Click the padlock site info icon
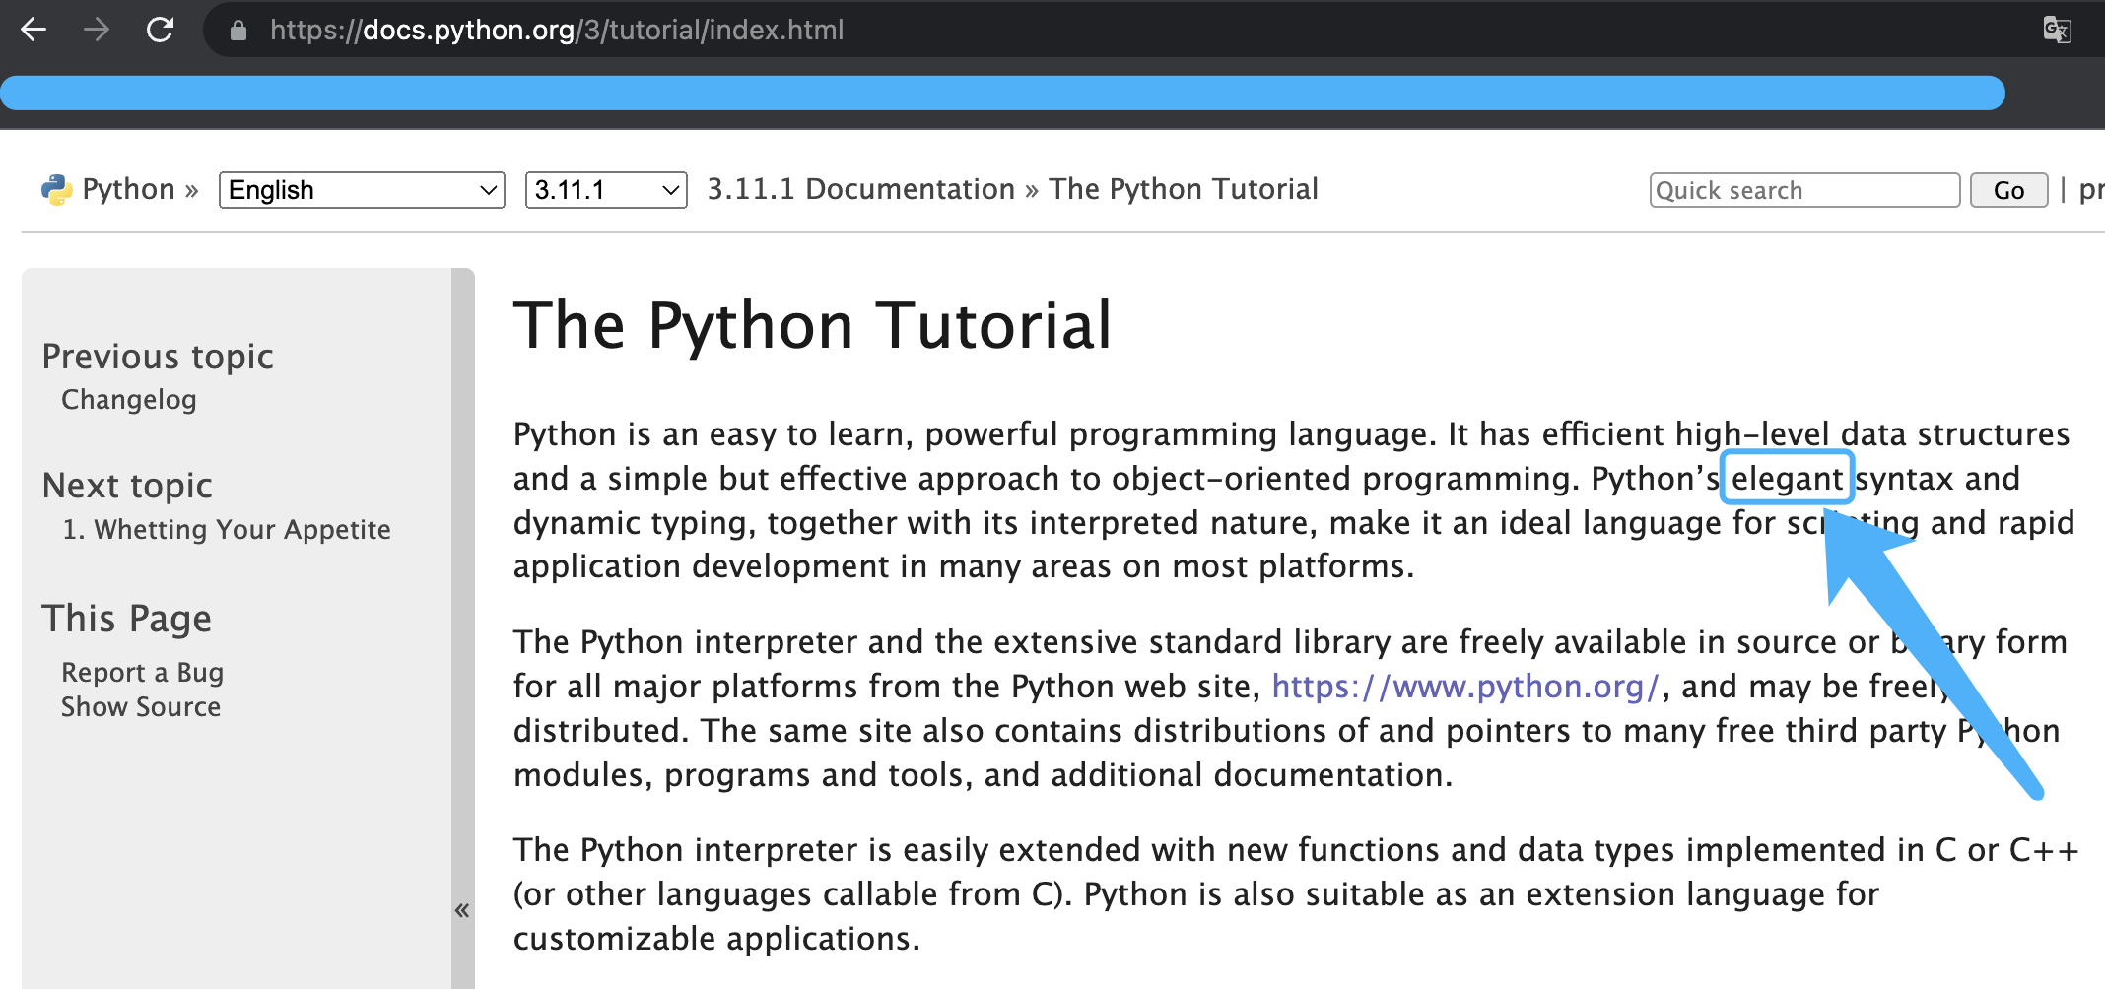 point(238,31)
